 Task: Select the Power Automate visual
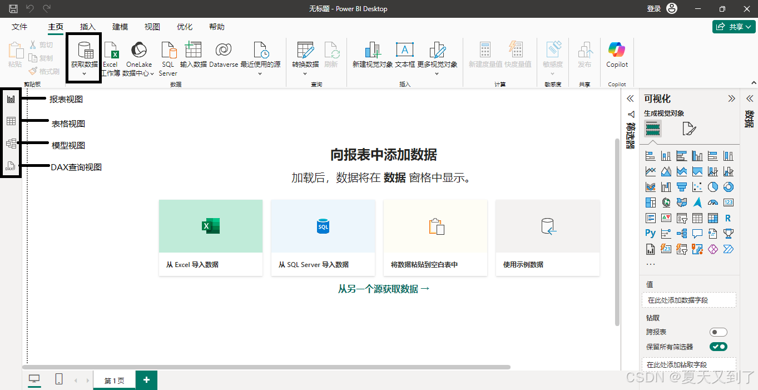[x=729, y=249]
